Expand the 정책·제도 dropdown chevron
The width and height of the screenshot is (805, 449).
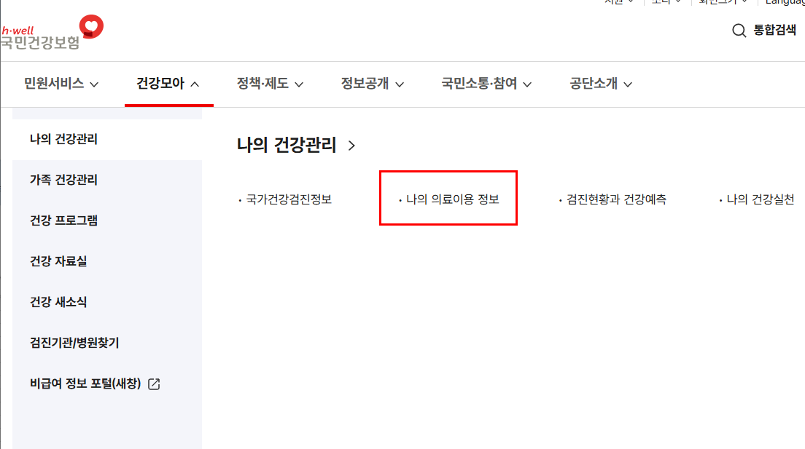pyautogui.click(x=299, y=84)
